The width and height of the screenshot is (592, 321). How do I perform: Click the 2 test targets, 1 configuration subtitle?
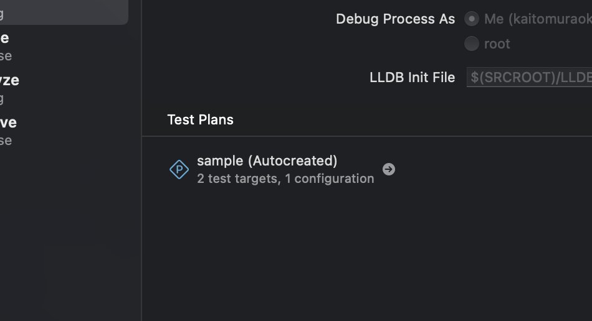[x=285, y=179]
